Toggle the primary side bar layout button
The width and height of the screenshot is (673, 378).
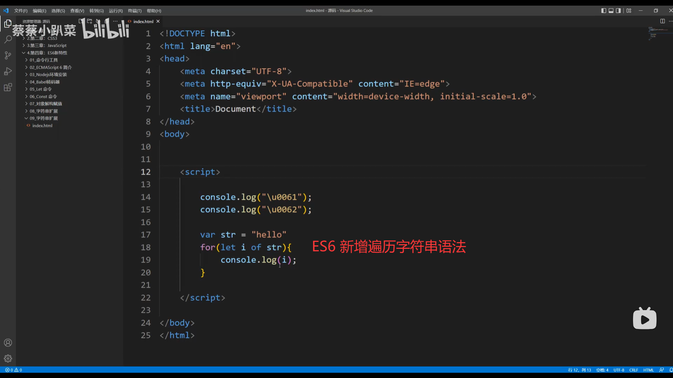click(604, 10)
